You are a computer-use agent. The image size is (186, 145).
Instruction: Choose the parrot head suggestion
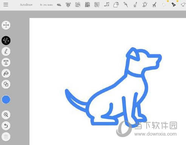(x=116, y=5)
